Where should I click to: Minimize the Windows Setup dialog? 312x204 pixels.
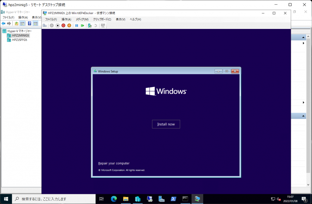coord(218,71)
